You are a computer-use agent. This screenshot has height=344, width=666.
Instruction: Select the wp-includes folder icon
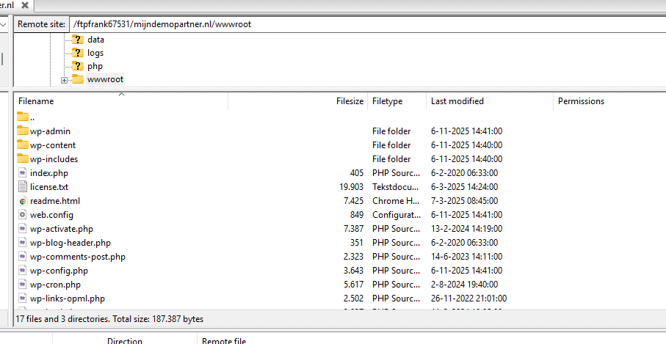[23, 158]
